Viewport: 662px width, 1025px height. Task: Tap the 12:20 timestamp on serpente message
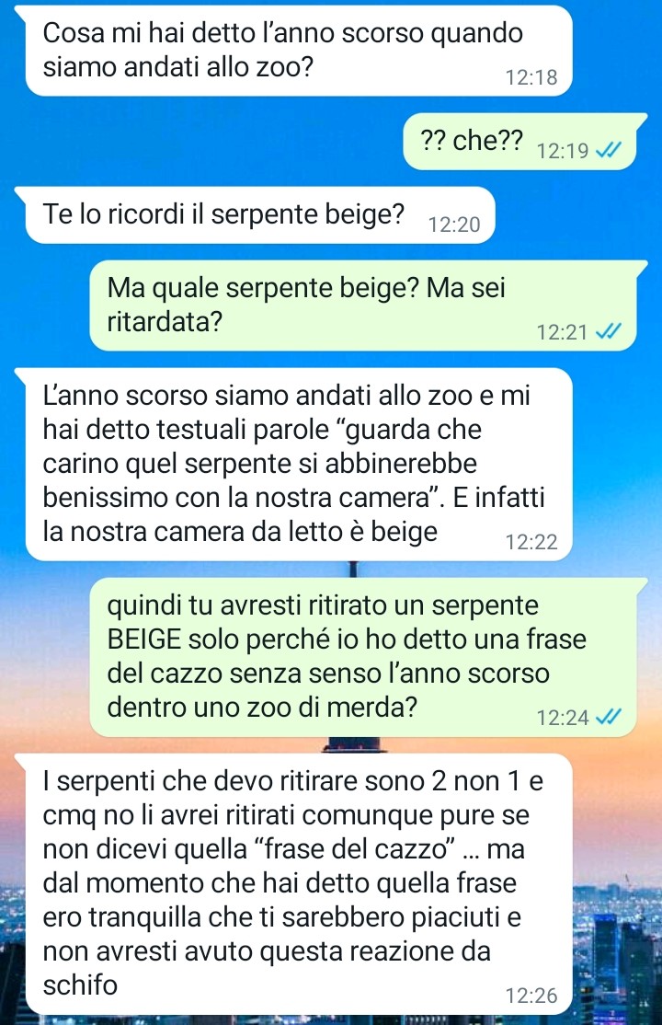point(454,225)
